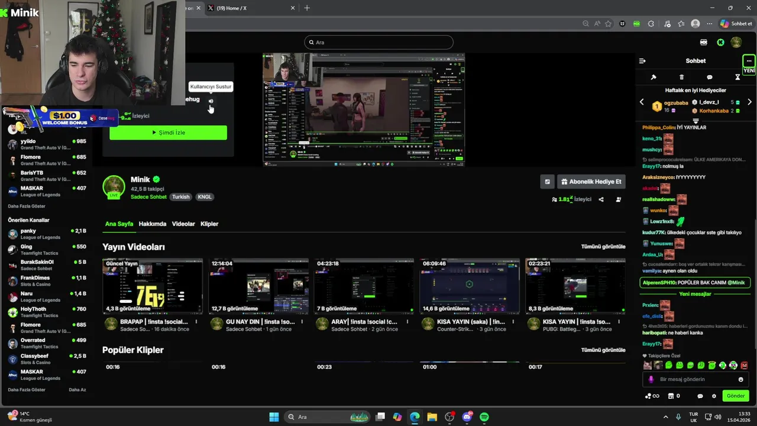Open the chat three-dots options menu
Image resolution: width=757 pixels, height=426 pixels.
click(749, 61)
